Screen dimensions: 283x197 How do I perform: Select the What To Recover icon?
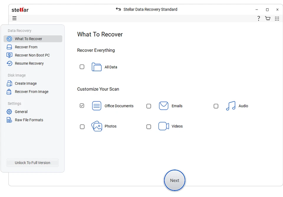click(10, 39)
